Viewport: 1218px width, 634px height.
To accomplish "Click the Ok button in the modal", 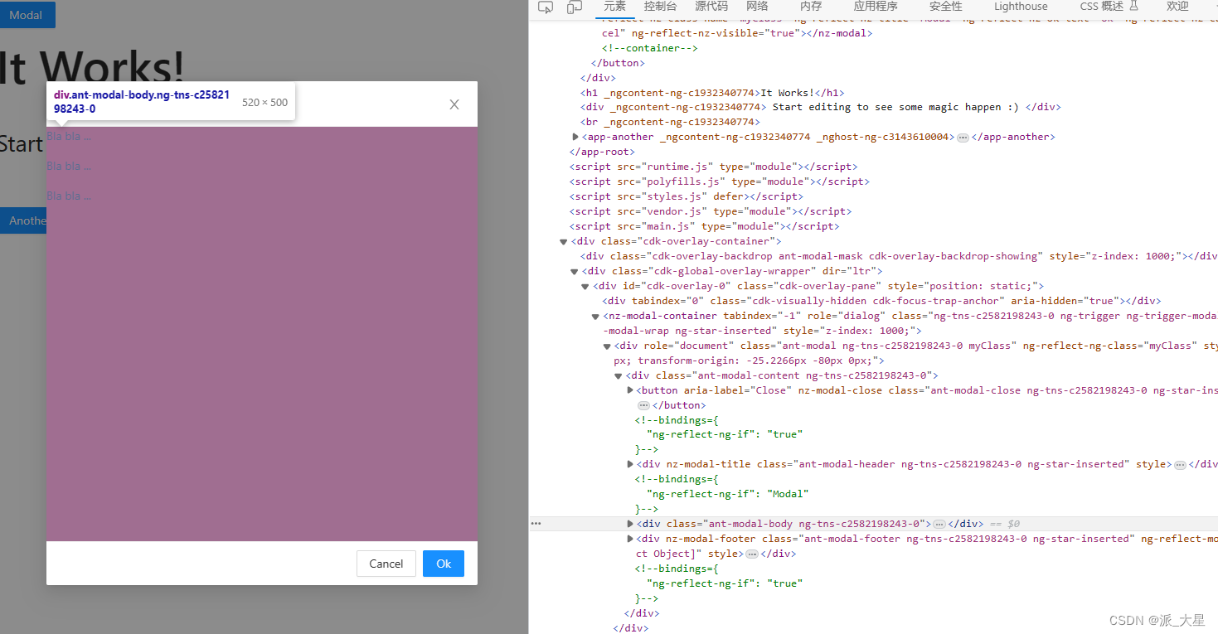I will point(444,564).
